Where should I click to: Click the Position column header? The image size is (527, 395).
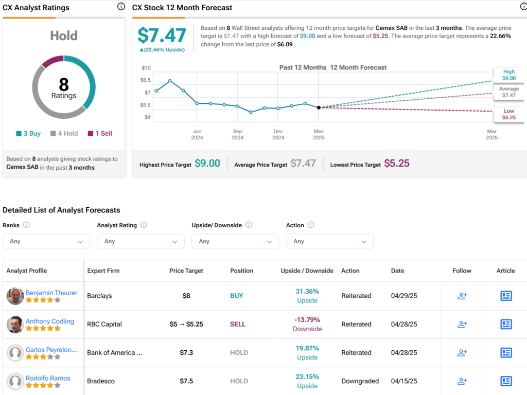click(x=242, y=271)
